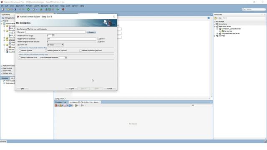
Task: Enable the Validate Schema checkbox
Action: pyautogui.click(x=20, y=50)
